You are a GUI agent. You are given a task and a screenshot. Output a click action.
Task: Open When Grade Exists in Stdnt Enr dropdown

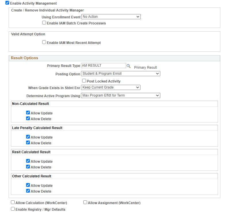pos(111,87)
